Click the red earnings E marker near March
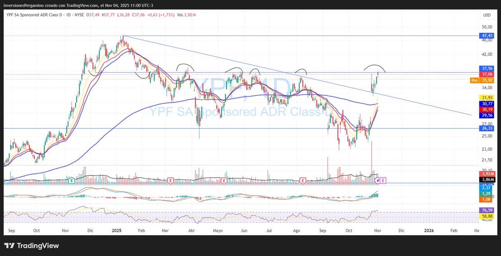 pos(170,181)
